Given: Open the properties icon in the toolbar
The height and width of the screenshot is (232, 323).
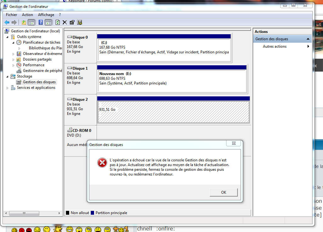Looking at the screenshot, I should click(72, 22).
